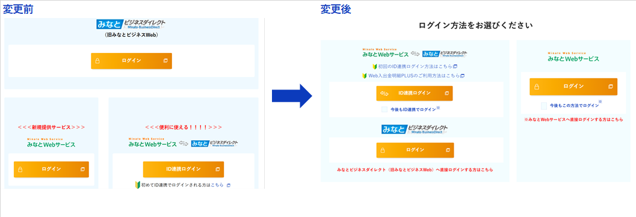
Task: Click the large みなとビジネスダイレクト logo below 今後もID連携でログイン
Action: (415, 129)
